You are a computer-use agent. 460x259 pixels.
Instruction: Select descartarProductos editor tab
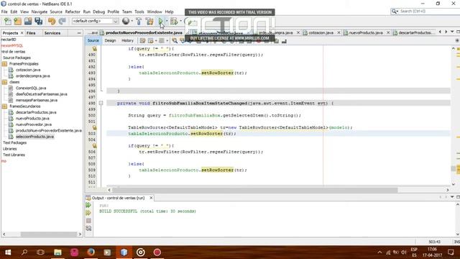coord(414,32)
